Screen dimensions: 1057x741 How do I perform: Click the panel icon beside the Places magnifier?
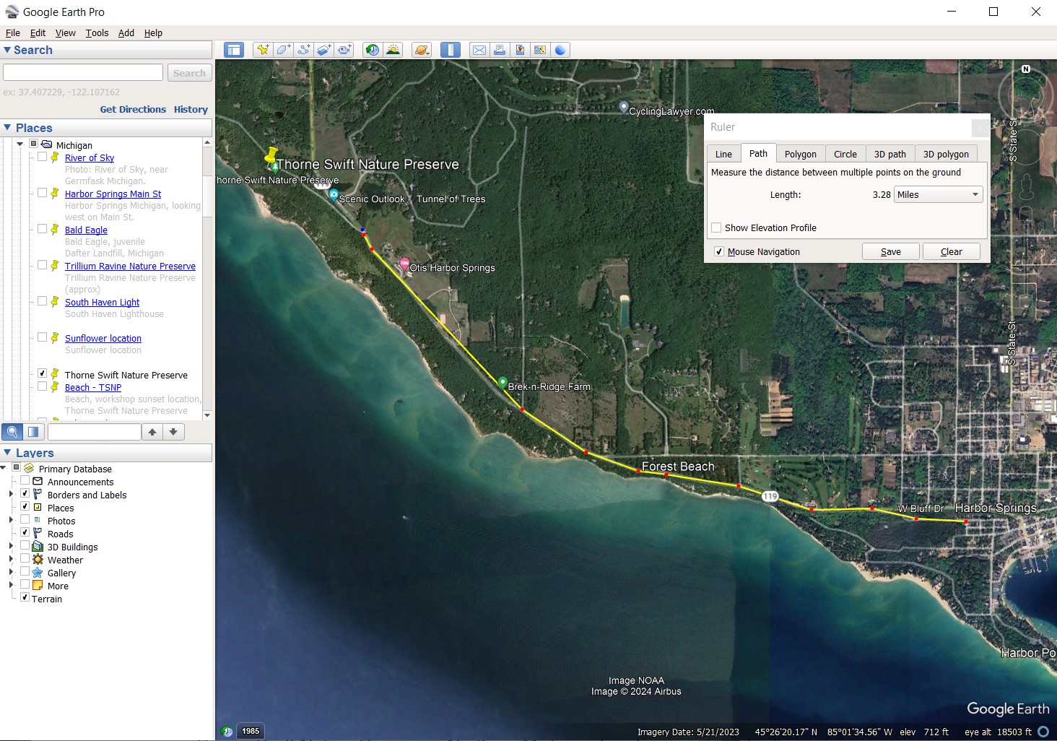pyautogui.click(x=33, y=432)
